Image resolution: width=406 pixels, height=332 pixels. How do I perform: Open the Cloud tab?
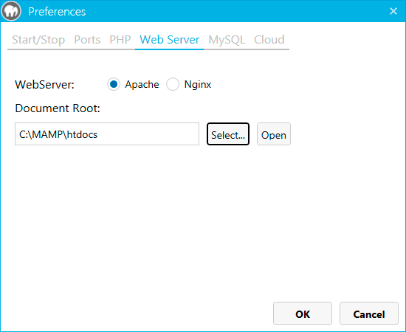(269, 40)
